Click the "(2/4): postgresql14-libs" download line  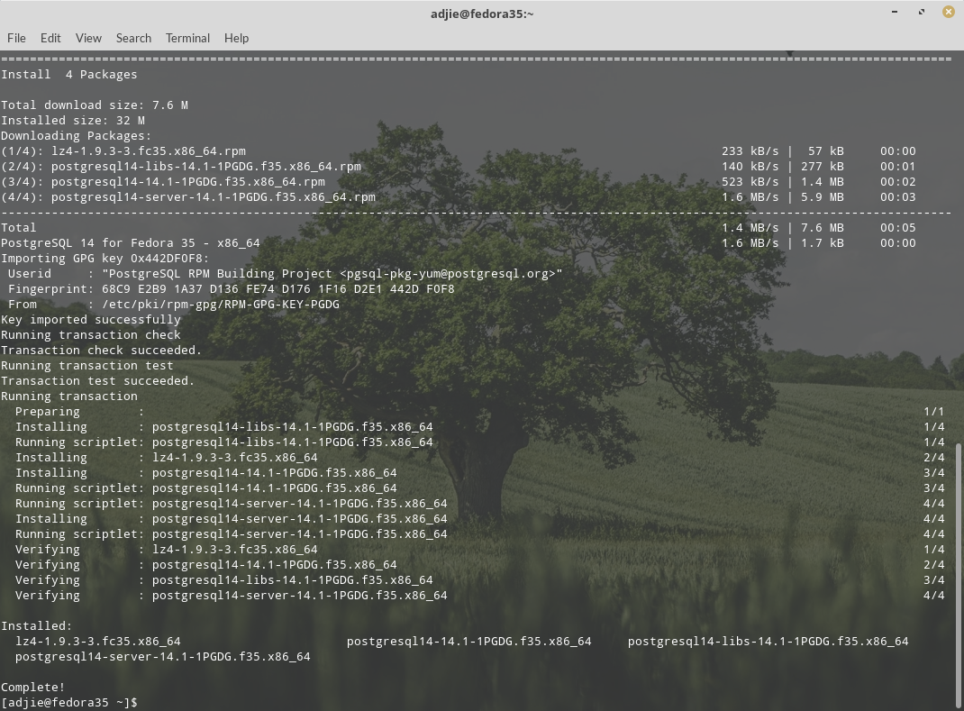coord(458,167)
